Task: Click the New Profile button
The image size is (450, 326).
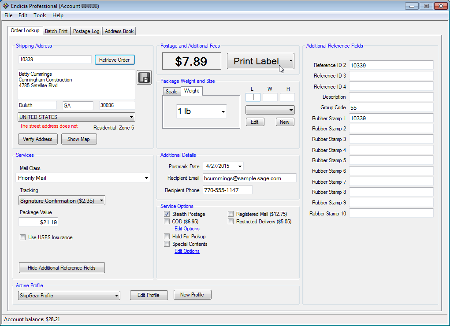Action: [x=192, y=294]
